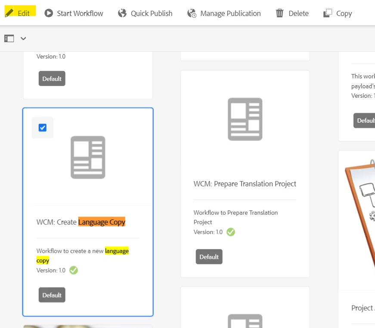Click the Manage Publication globe-clock icon
Screen dimensions: 375x328
[x=192, y=13]
